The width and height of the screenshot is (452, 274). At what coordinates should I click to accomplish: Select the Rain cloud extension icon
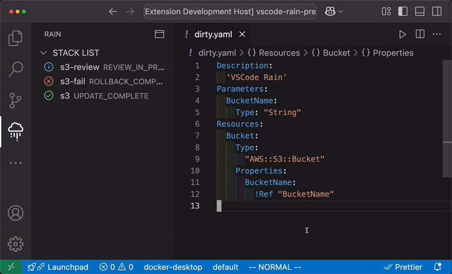(15, 132)
